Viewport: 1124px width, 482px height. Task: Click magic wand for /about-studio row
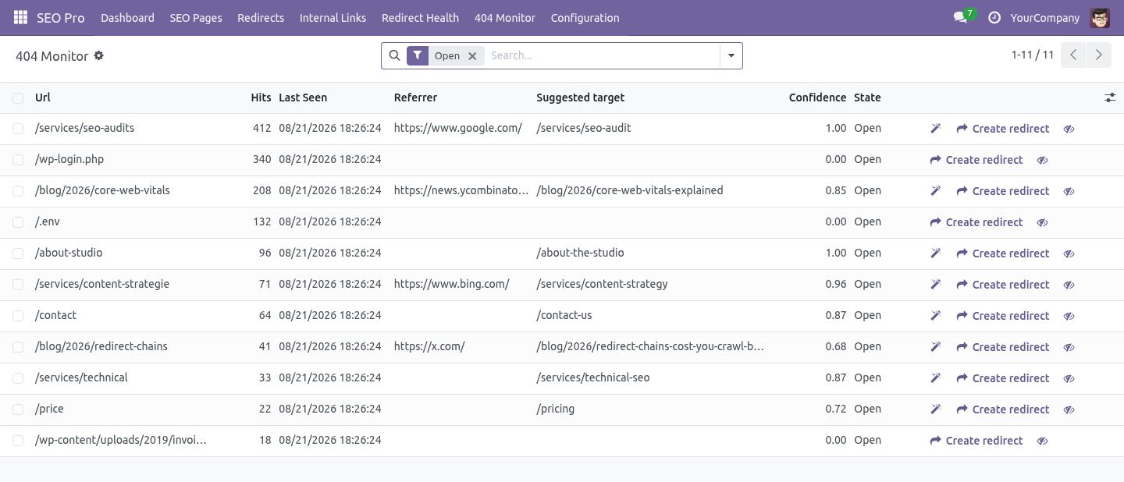click(x=935, y=253)
